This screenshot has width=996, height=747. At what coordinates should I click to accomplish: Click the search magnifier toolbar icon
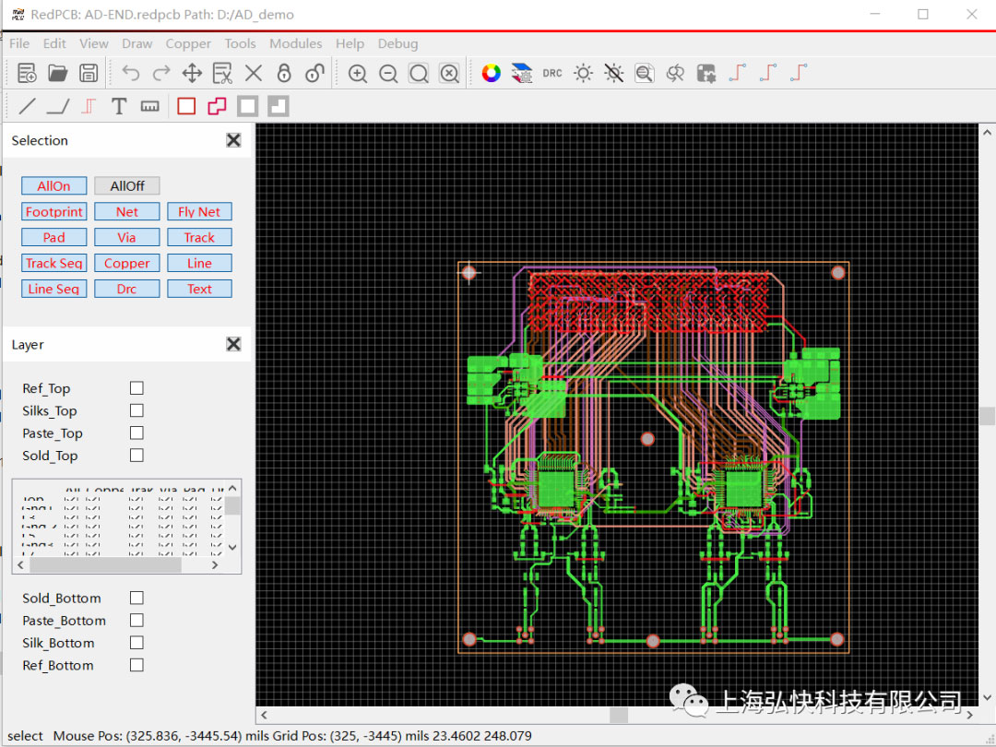pyautogui.click(x=644, y=73)
